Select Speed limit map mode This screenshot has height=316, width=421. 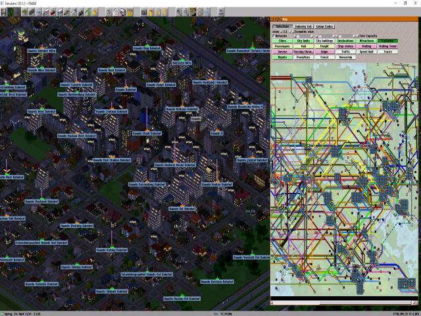[x=366, y=51]
